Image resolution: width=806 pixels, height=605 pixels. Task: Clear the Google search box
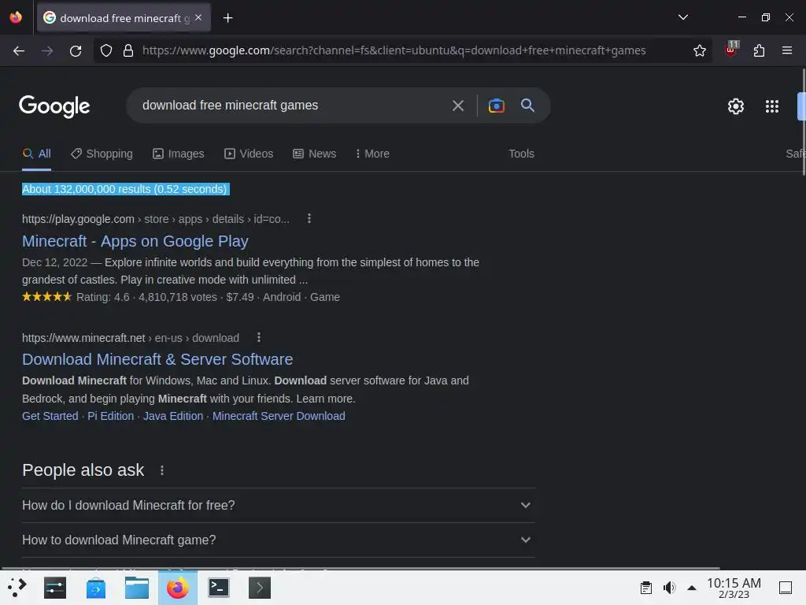coord(457,106)
